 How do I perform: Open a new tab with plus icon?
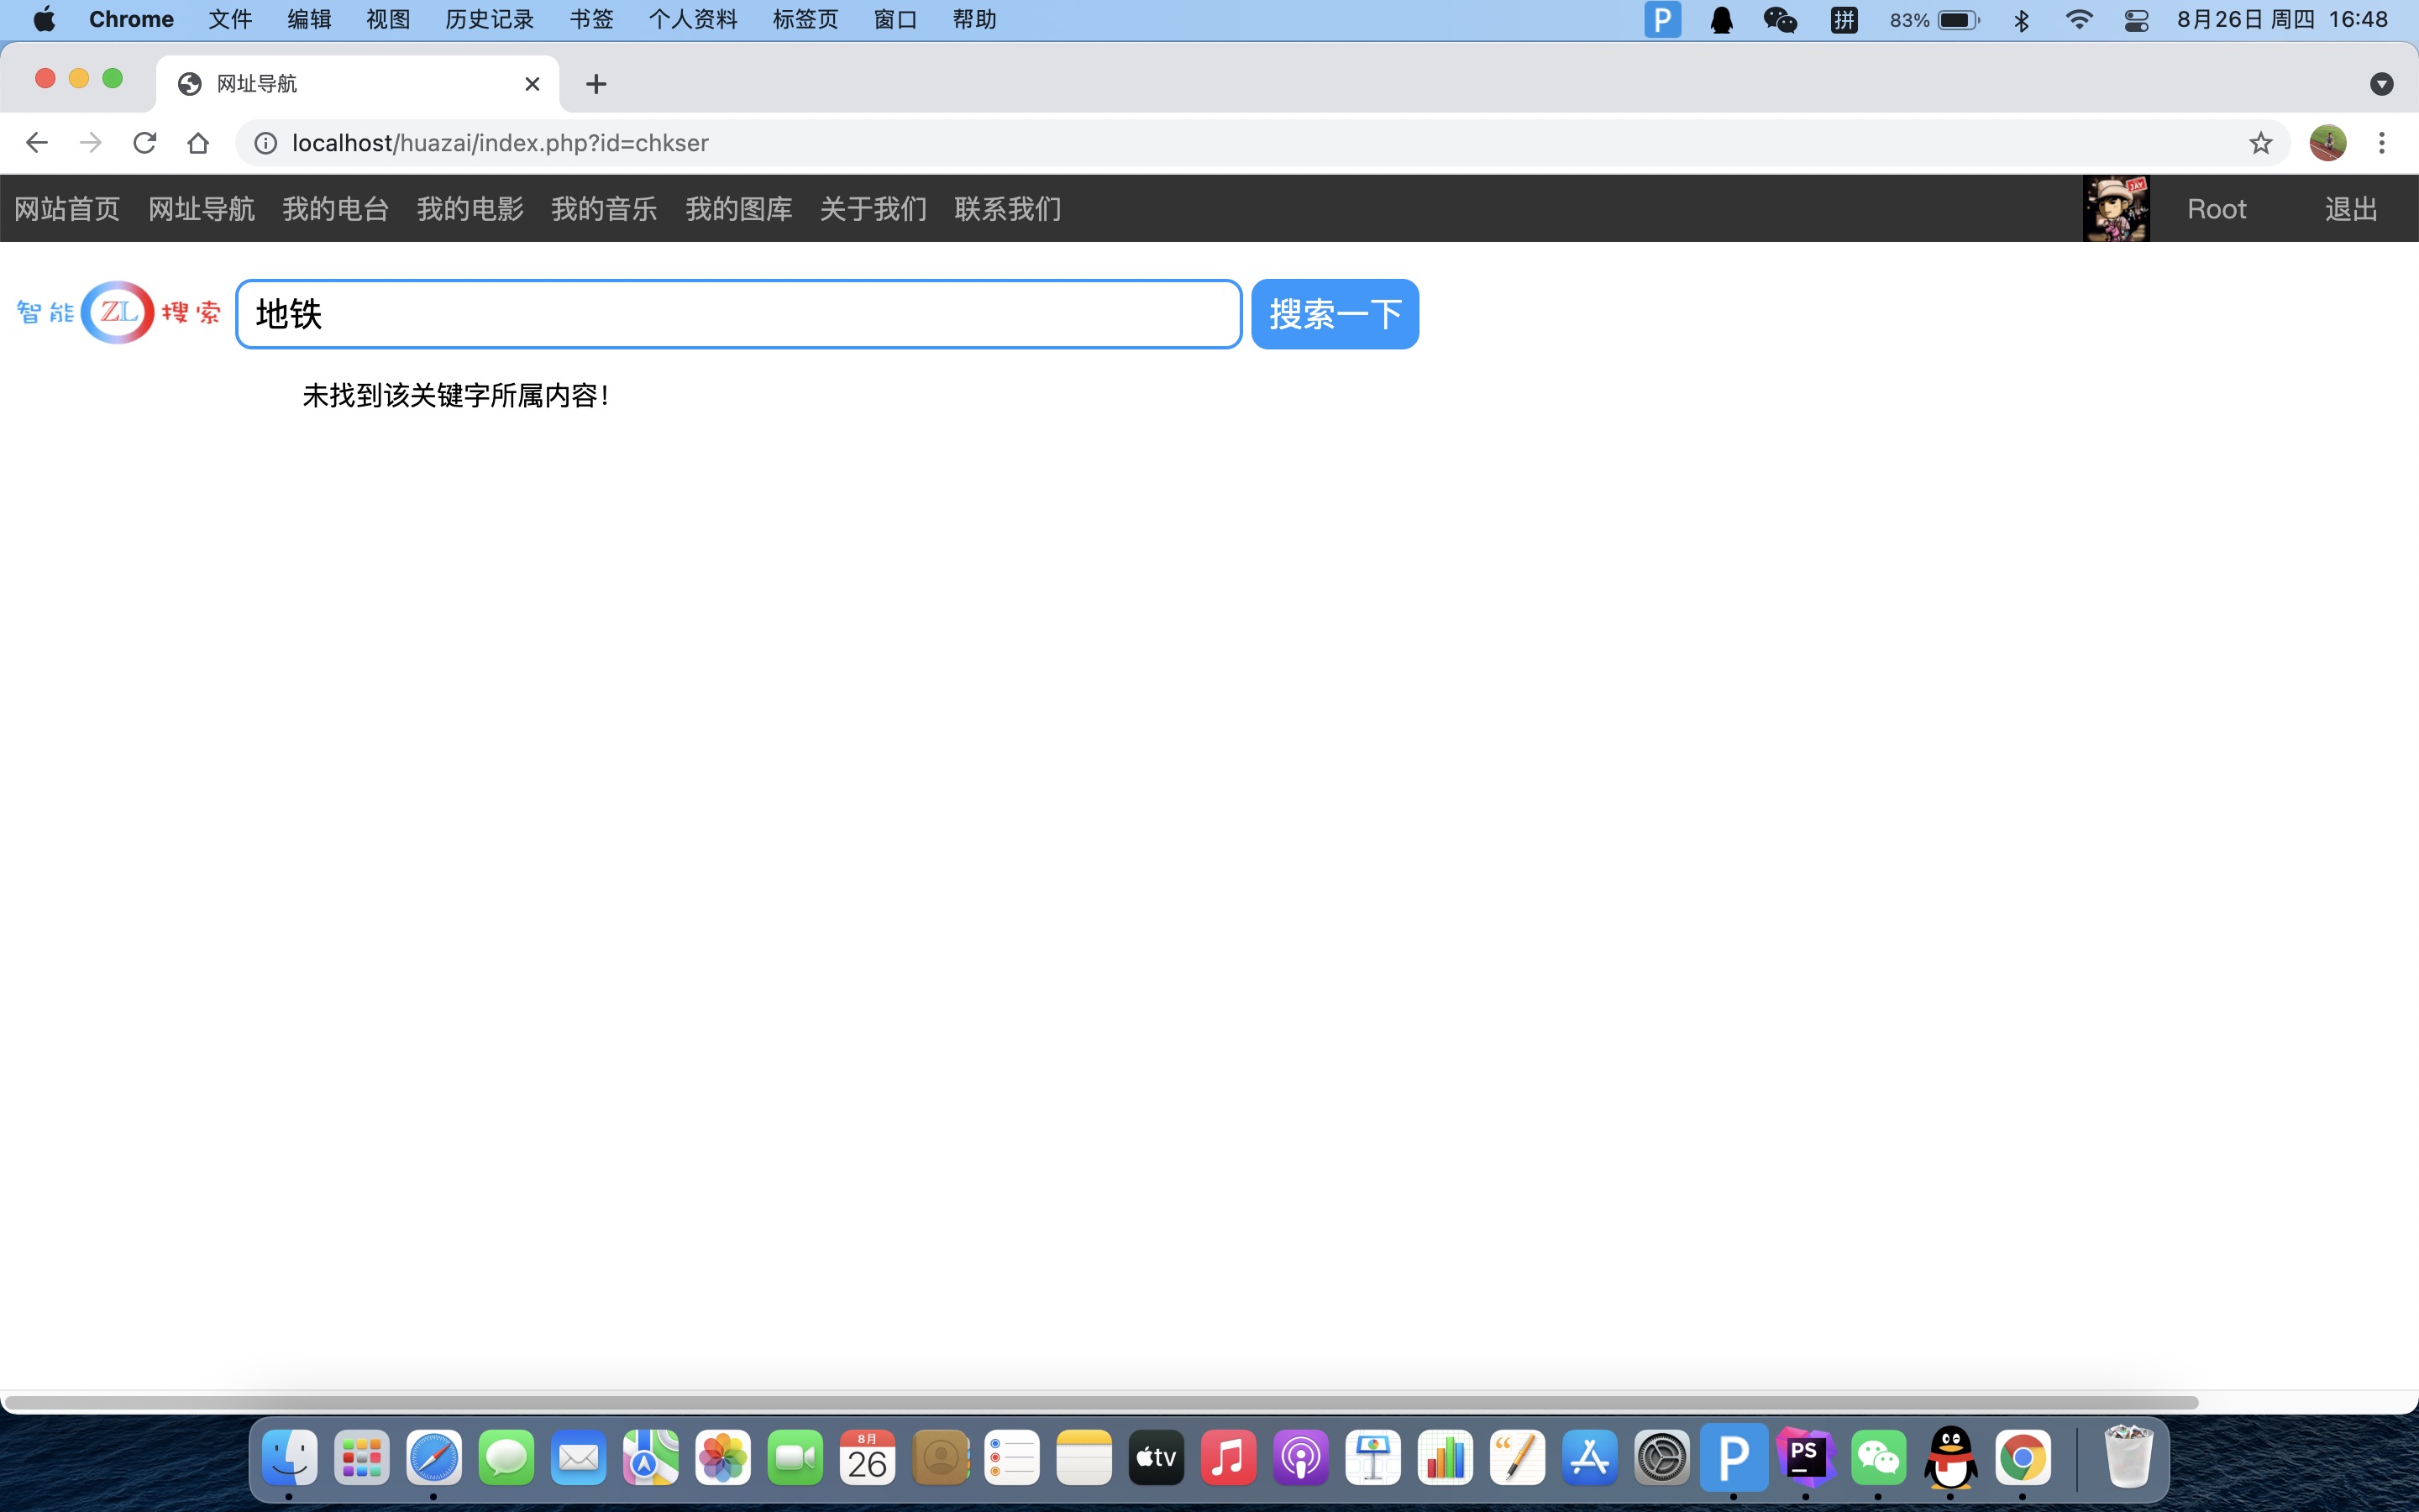coord(596,84)
